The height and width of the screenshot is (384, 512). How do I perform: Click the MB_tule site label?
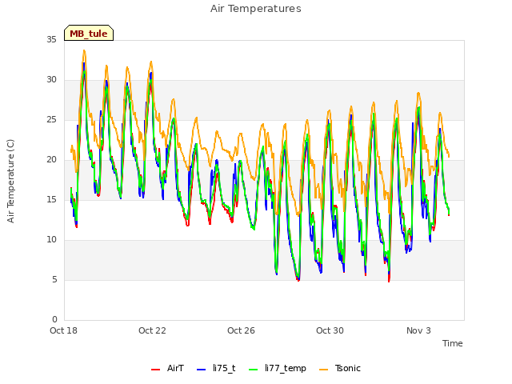click(x=89, y=33)
